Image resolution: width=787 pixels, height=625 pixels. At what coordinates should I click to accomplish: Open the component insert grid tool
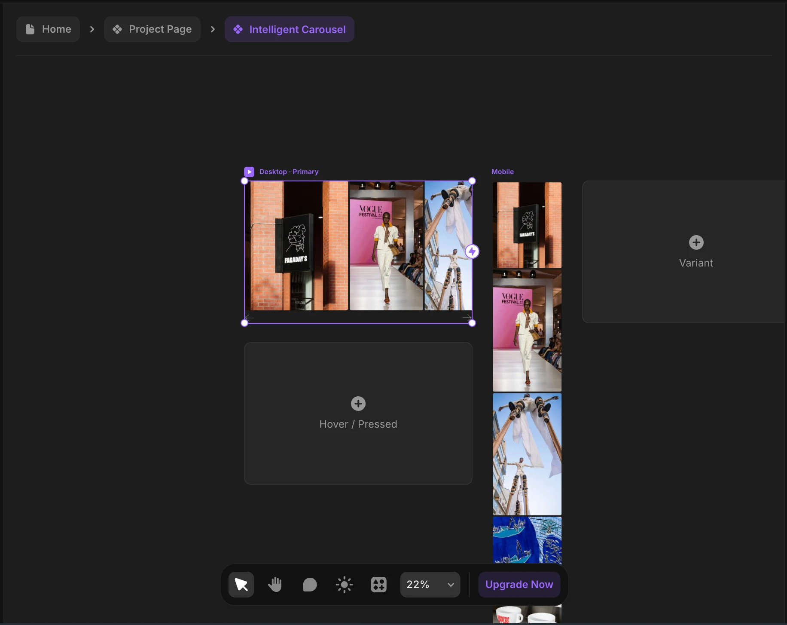(x=378, y=585)
